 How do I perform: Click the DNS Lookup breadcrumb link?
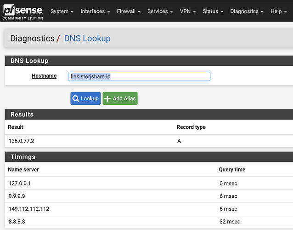coord(87,39)
